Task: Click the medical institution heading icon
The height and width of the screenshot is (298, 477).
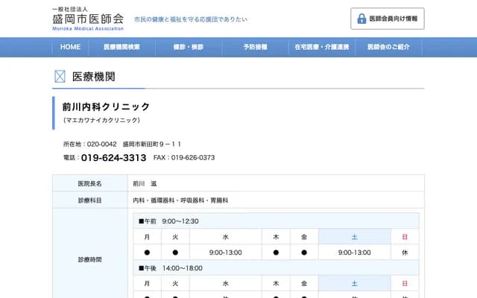Action: click(60, 77)
